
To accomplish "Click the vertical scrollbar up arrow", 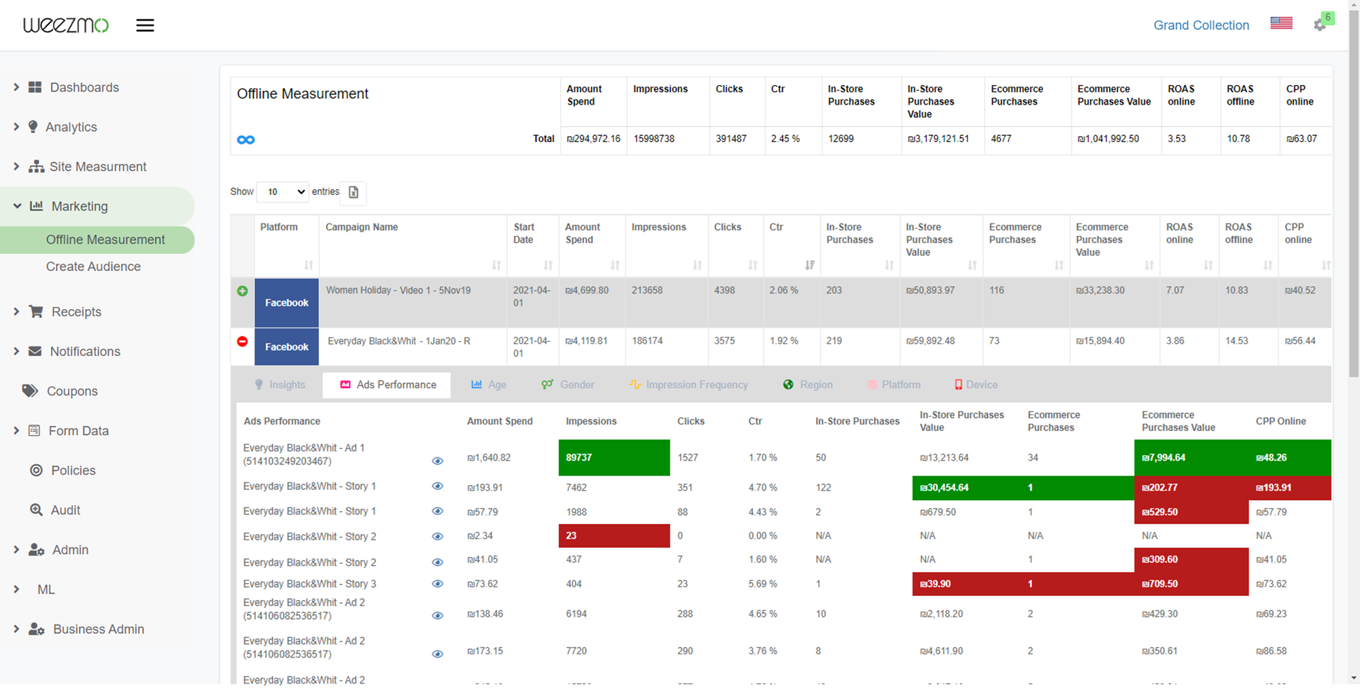I will point(1353,5).
